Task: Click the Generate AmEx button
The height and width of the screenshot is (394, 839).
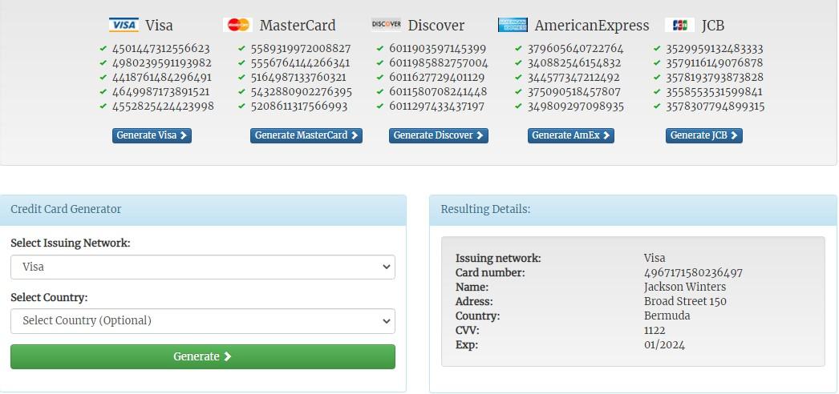Action: [571, 135]
